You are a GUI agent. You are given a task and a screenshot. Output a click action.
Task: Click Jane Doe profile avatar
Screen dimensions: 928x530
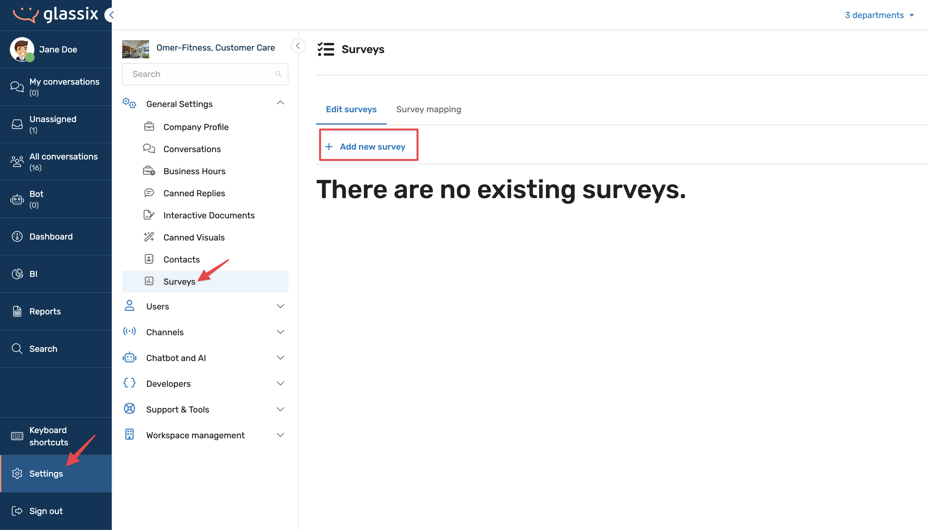point(22,49)
